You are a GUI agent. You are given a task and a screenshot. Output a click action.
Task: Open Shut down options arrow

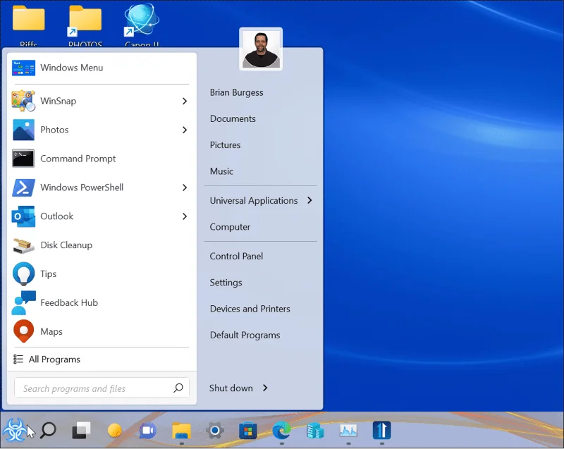(265, 388)
